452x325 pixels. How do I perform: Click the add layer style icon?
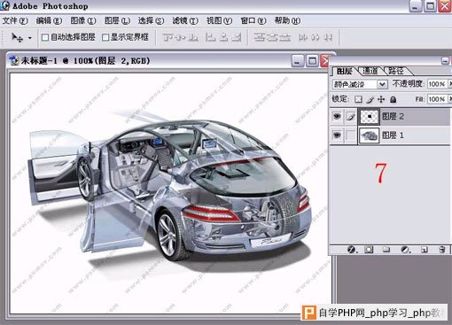(351, 250)
